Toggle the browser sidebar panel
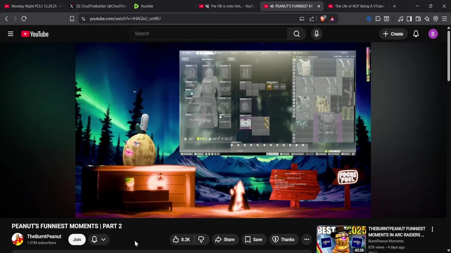This screenshot has width=451, height=253. point(409,19)
